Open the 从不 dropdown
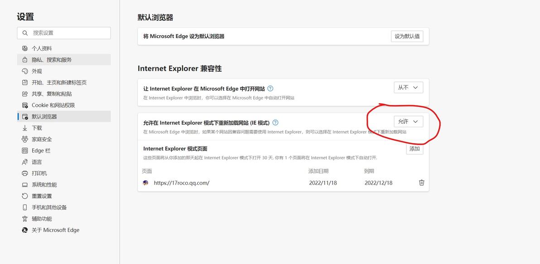This screenshot has height=264, width=540. [409, 87]
